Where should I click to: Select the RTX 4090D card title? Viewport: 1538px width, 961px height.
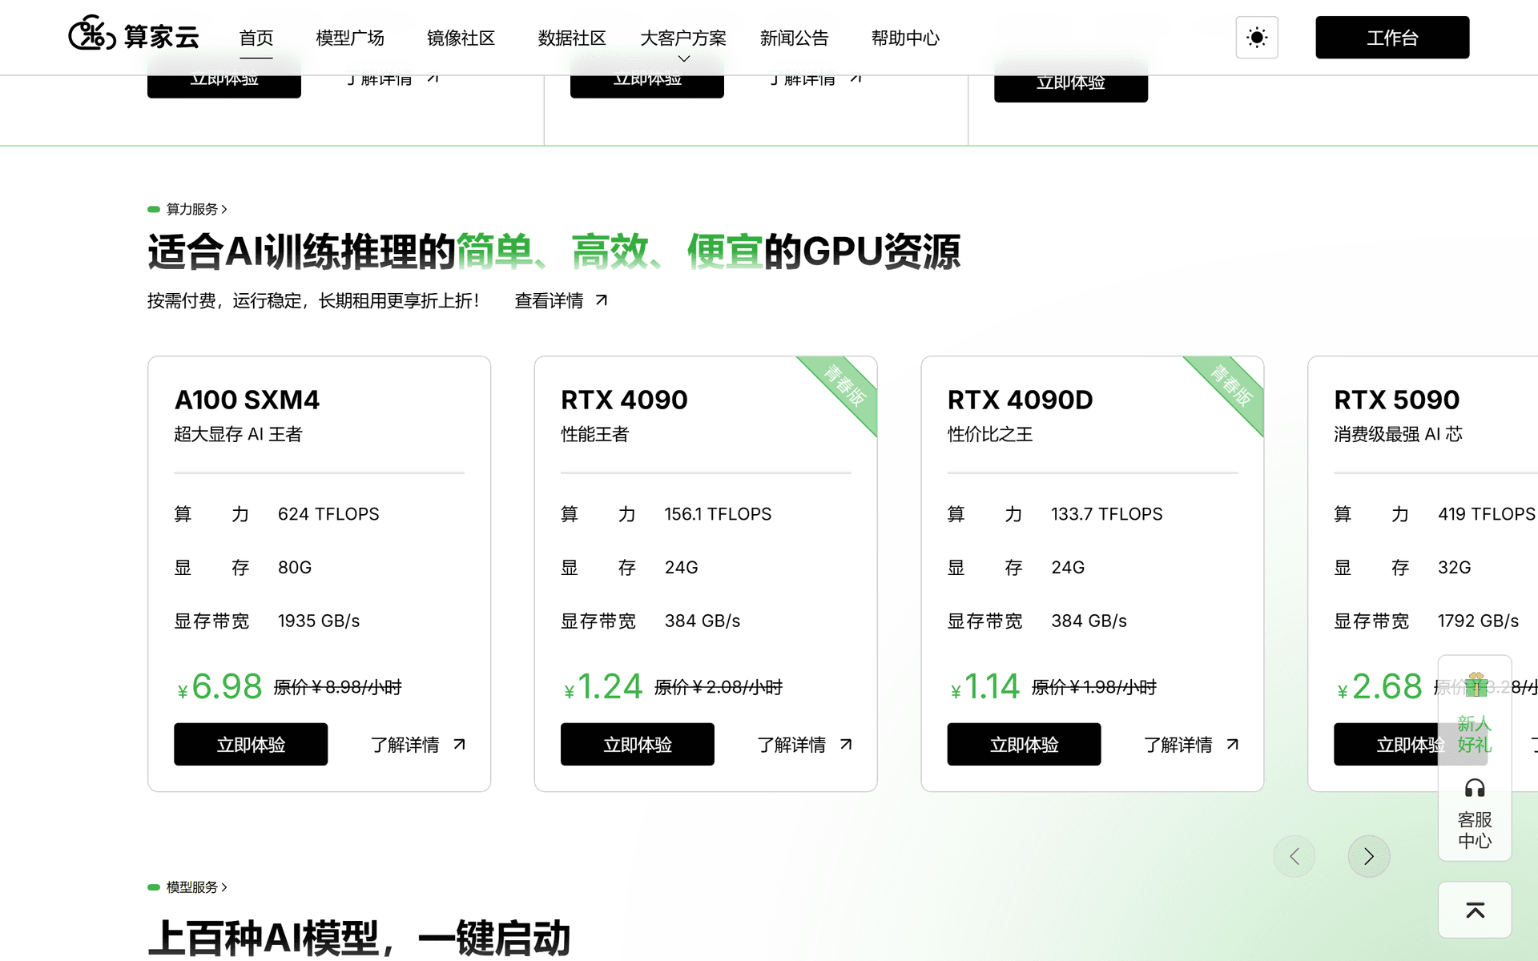(x=1020, y=400)
